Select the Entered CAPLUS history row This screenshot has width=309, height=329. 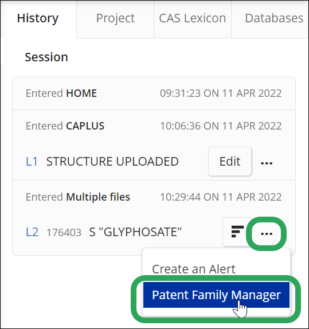click(x=154, y=126)
